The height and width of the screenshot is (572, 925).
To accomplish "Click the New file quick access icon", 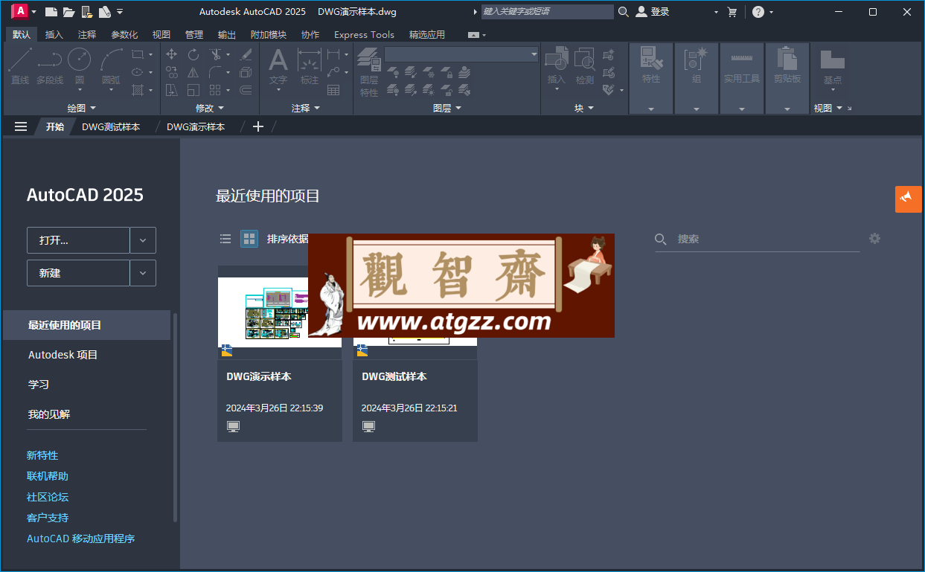I will (51, 12).
